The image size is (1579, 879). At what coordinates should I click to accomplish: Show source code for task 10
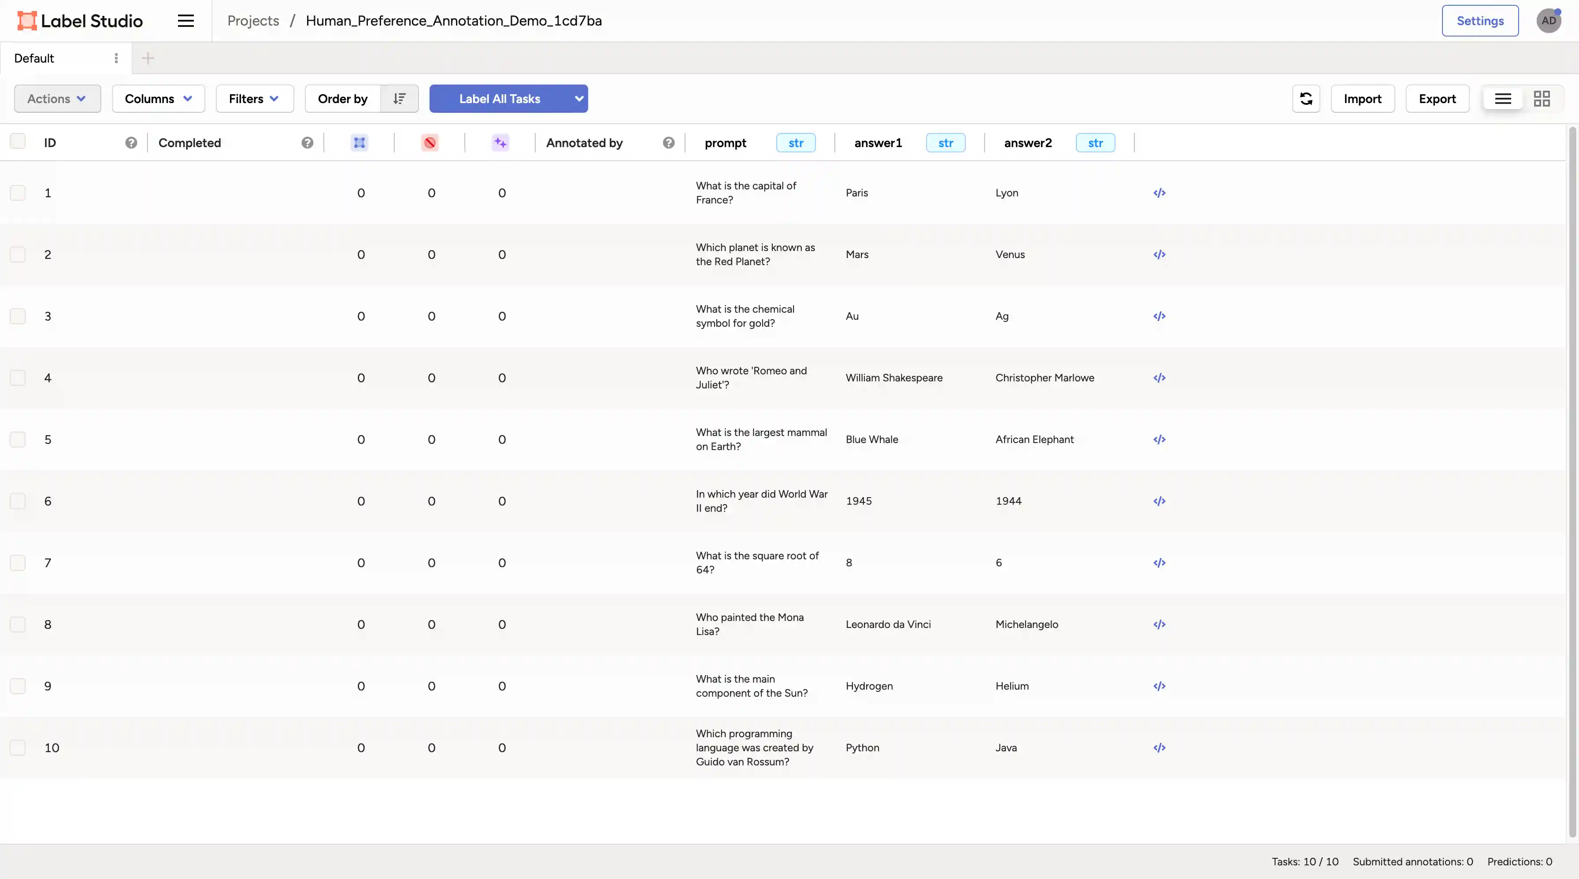(x=1159, y=747)
